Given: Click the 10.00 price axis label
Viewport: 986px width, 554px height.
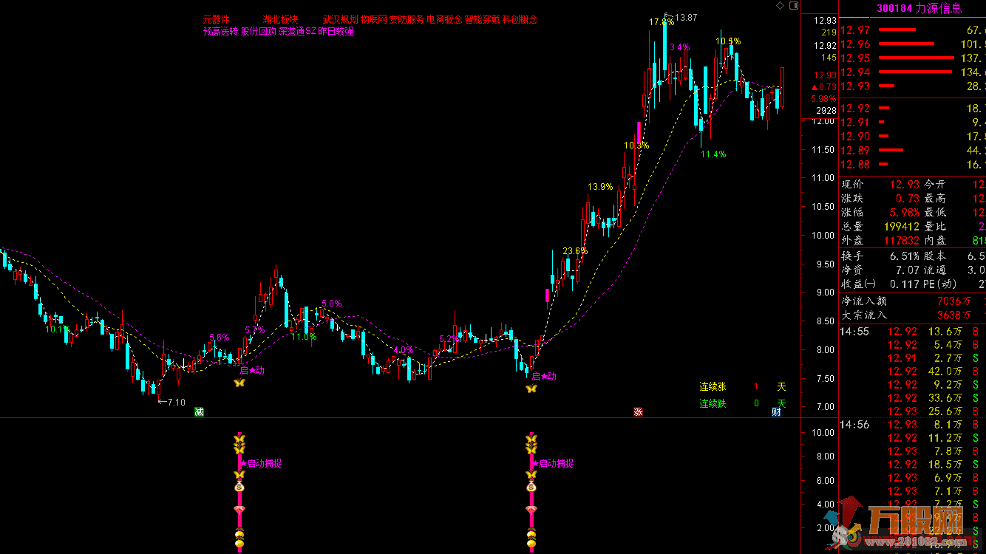Looking at the screenshot, I should tap(823, 236).
